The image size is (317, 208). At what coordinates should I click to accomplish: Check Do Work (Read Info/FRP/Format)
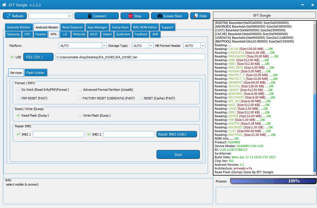click(18, 89)
